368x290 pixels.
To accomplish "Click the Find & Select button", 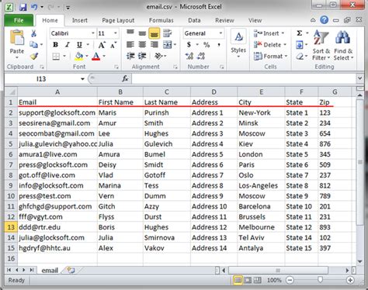I will [343, 46].
